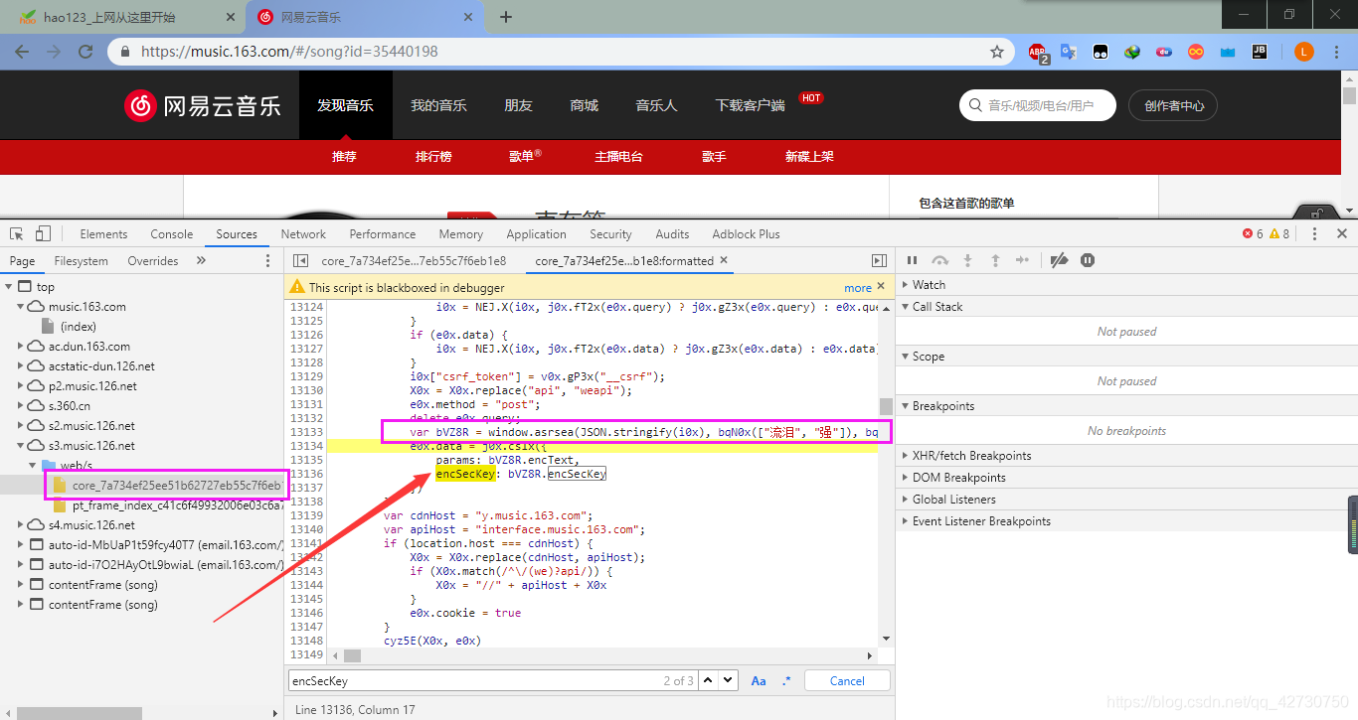This screenshot has height=720, width=1358.
Task: Cancel the code search
Action: (x=847, y=681)
